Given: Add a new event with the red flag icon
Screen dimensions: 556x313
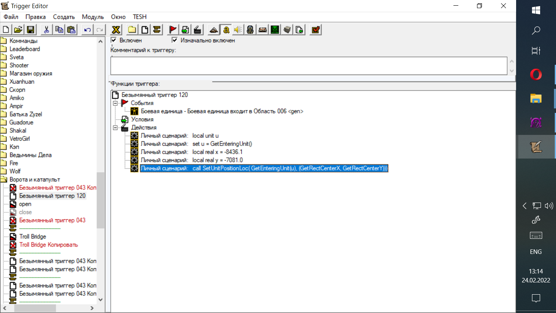Looking at the screenshot, I should (173, 30).
